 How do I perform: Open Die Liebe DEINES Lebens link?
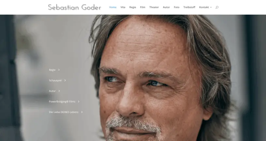[x=64, y=112]
